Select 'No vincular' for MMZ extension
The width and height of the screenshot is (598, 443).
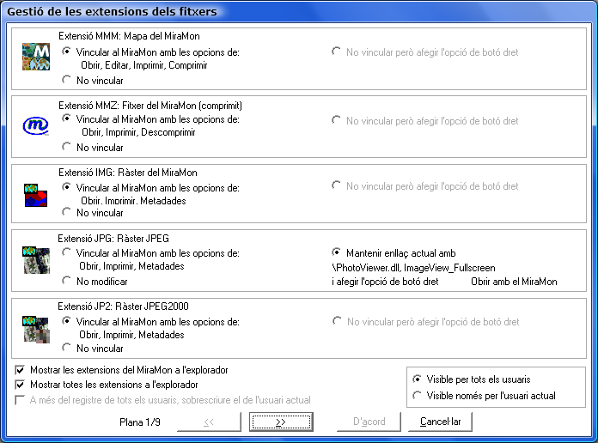(x=66, y=147)
